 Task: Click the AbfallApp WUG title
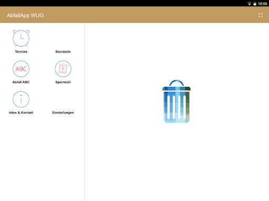click(x=25, y=15)
